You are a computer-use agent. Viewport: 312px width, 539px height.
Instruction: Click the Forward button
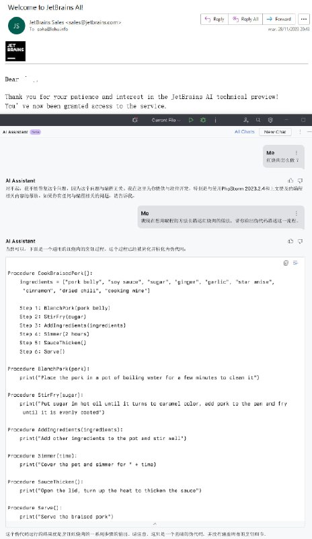click(278, 20)
